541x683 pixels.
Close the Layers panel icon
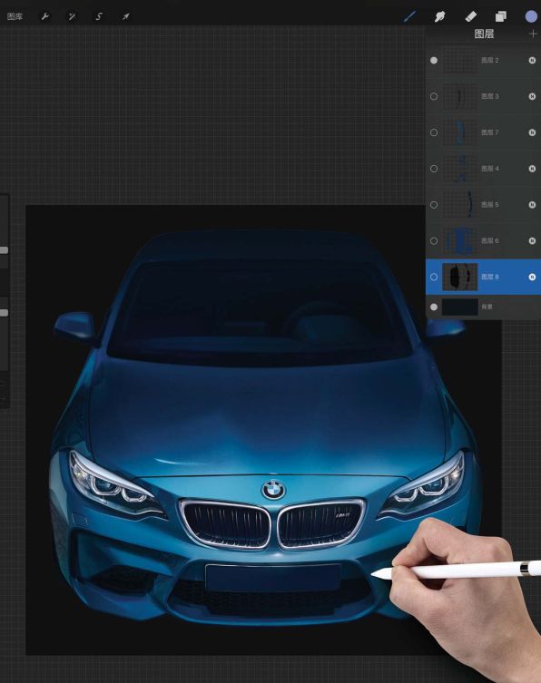pyautogui.click(x=501, y=16)
